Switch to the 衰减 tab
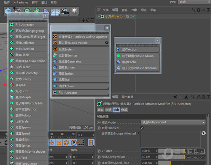Viewport: 211px width, 165px height. (x=124, y=110)
